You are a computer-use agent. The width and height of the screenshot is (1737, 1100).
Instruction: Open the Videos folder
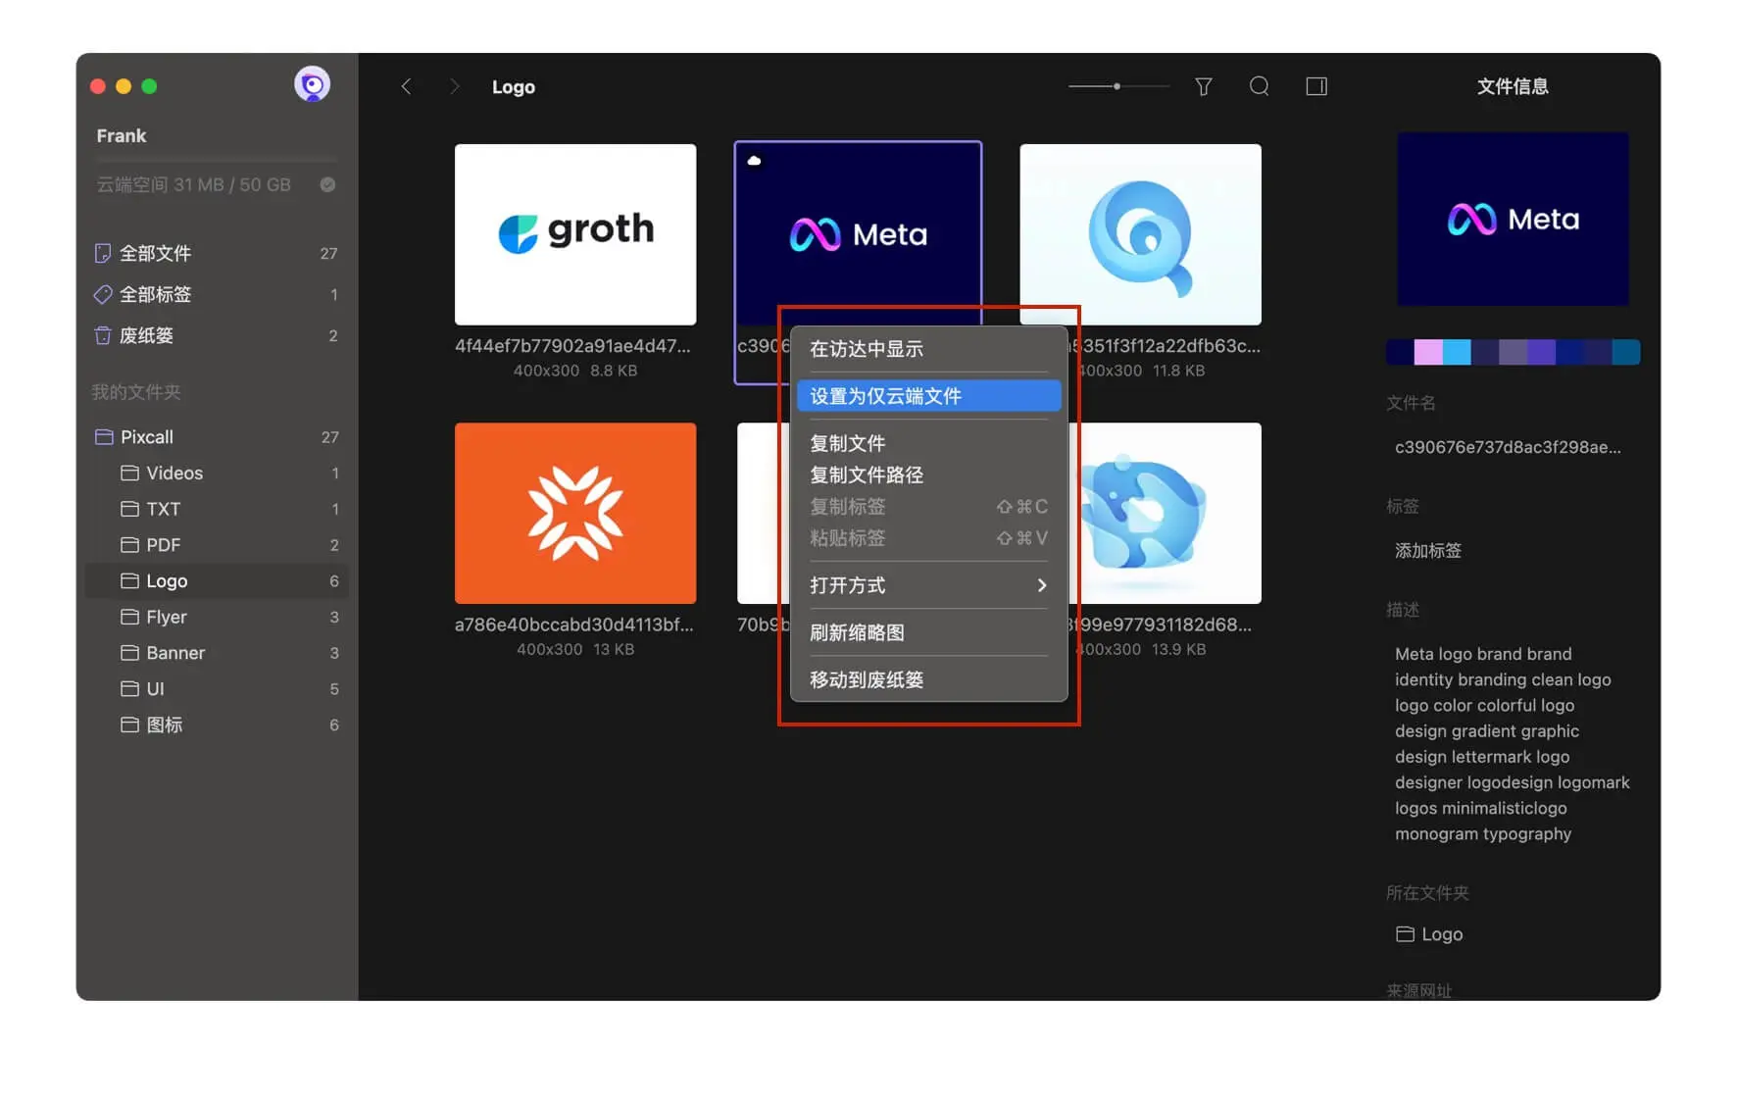216,473
